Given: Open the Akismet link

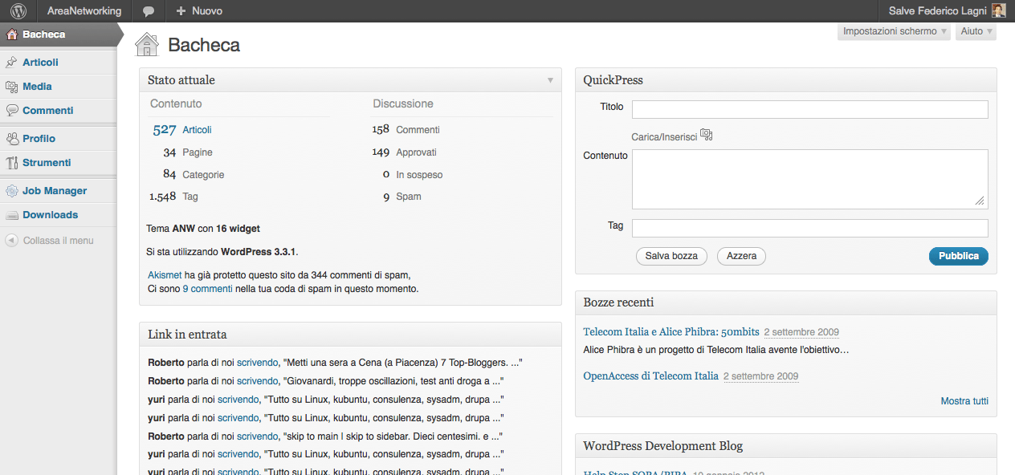Looking at the screenshot, I should tap(165, 275).
